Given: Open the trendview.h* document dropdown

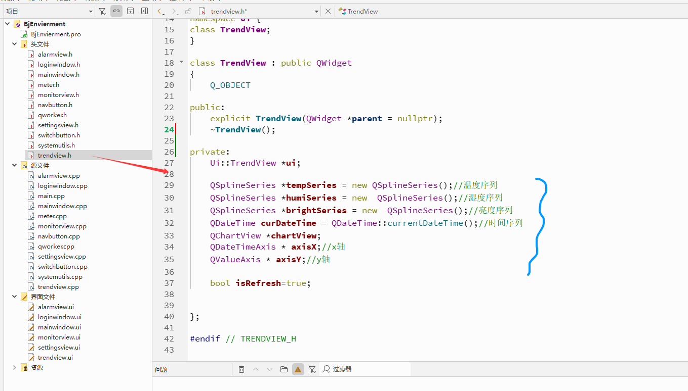Looking at the screenshot, I should (316, 11).
